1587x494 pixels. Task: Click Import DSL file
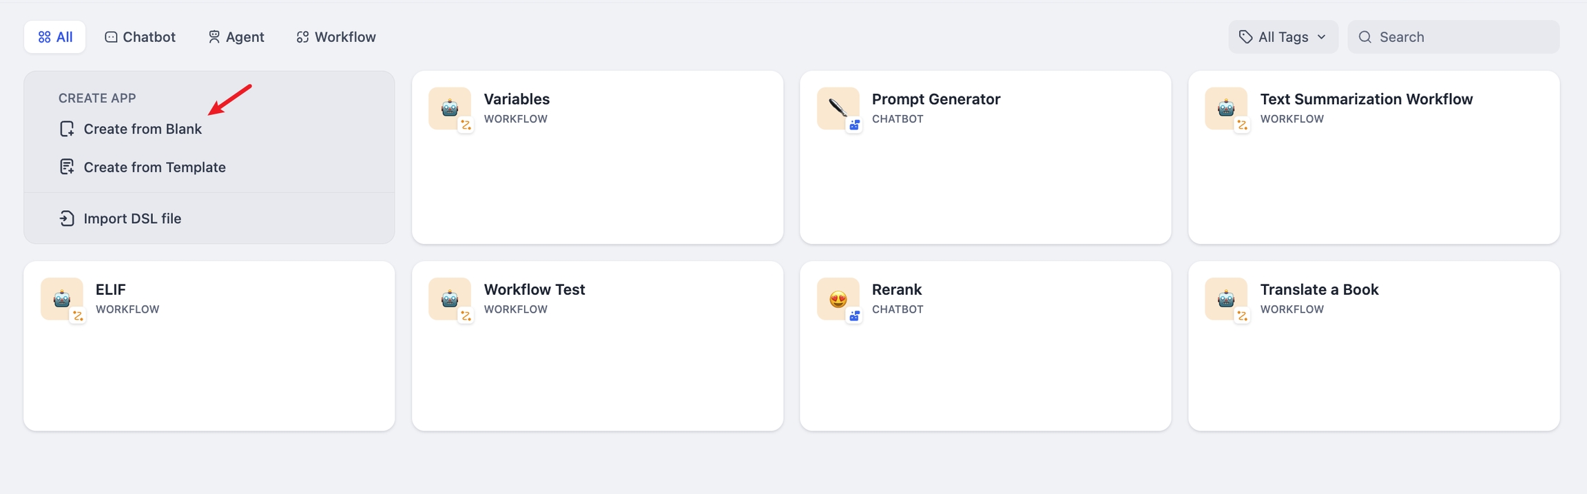click(132, 218)
